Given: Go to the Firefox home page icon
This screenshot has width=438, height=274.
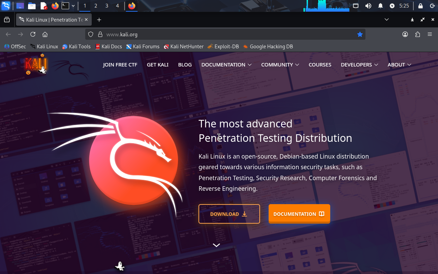Looking at the screenshot, I should pyautogui.click(x=45, y=34).
